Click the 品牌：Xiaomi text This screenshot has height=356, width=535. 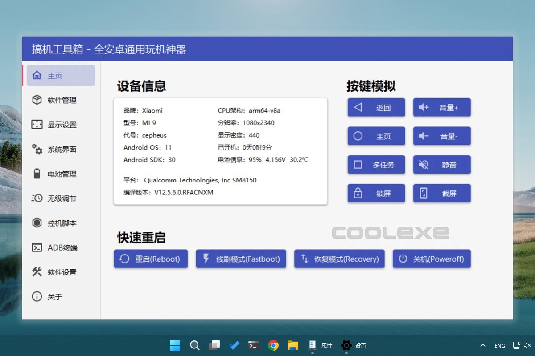pos(143,110)
